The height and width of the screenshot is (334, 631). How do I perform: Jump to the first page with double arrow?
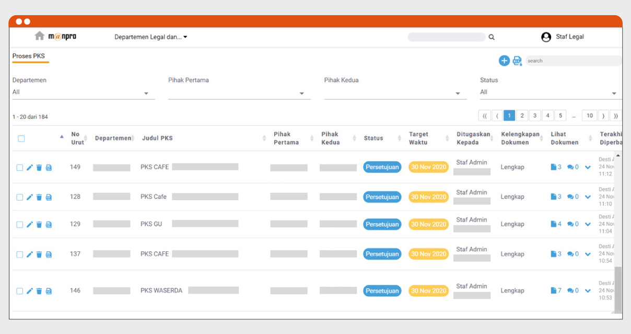[x=484, y=116]
